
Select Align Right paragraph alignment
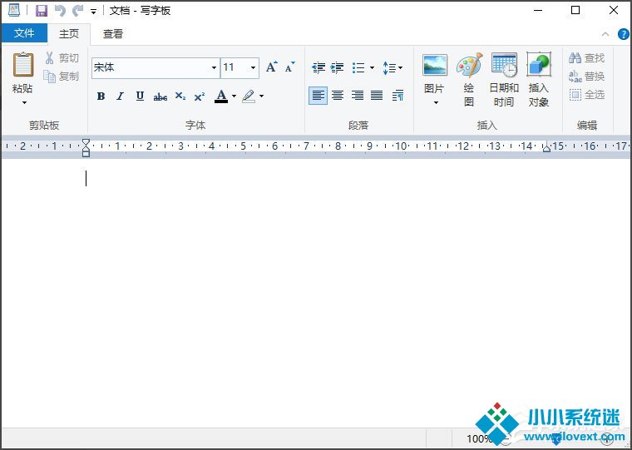357,96
